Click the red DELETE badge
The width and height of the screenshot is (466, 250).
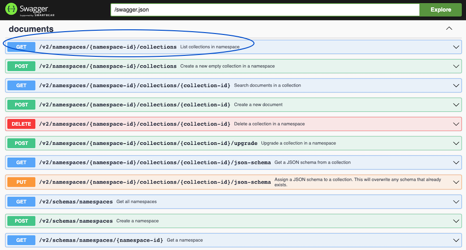(x=21, y=124)
